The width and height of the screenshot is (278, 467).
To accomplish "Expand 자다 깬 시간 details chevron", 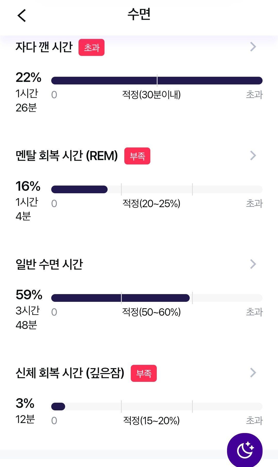I will click(x=253, y=47).
